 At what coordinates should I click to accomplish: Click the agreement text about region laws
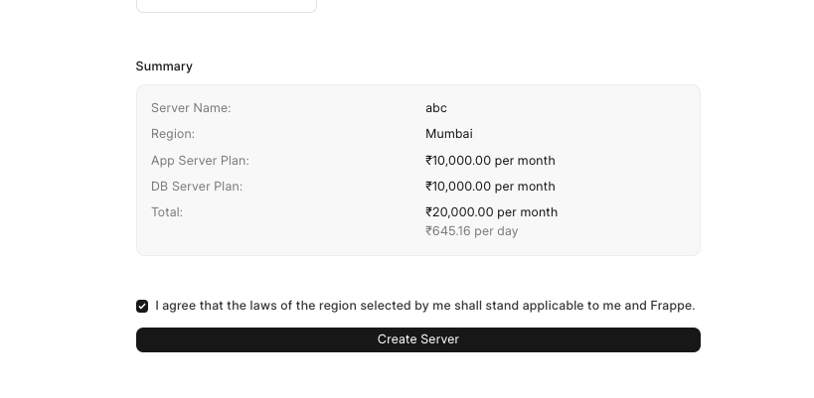pos(424,306)
